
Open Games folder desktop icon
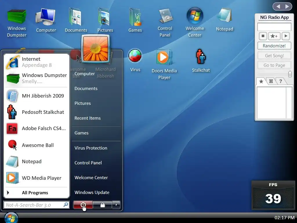pos(135,20)
